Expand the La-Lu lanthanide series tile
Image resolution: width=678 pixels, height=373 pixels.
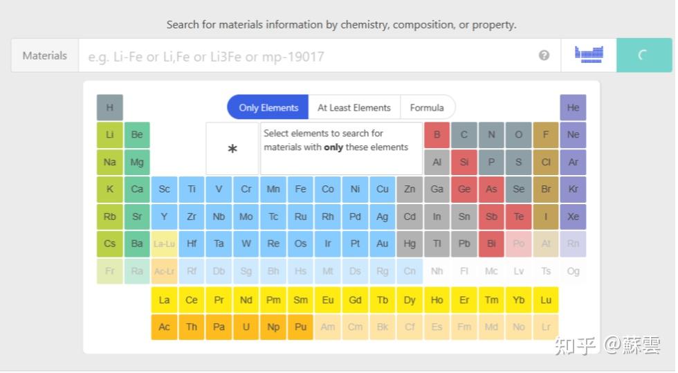164,244
